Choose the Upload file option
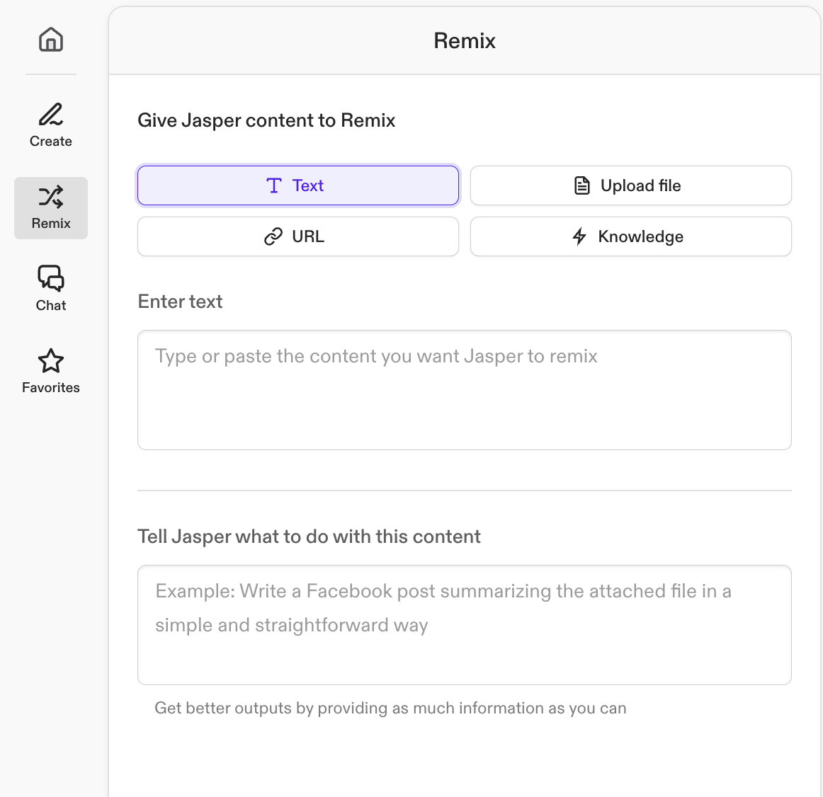This screenshot has width=823, height=797. click(631, 185)
